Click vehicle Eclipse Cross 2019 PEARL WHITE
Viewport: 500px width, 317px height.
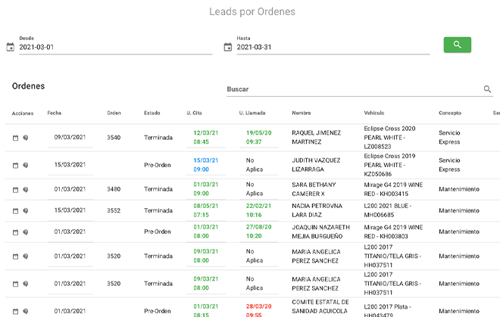(389, 165)
